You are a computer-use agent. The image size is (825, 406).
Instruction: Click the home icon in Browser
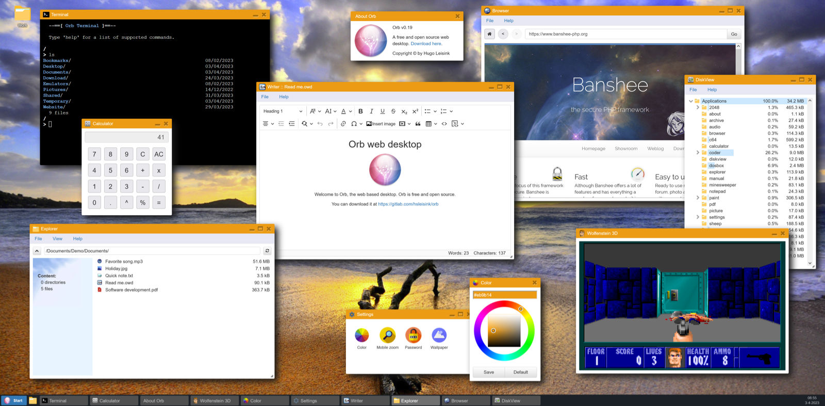[x=489, y=34]
